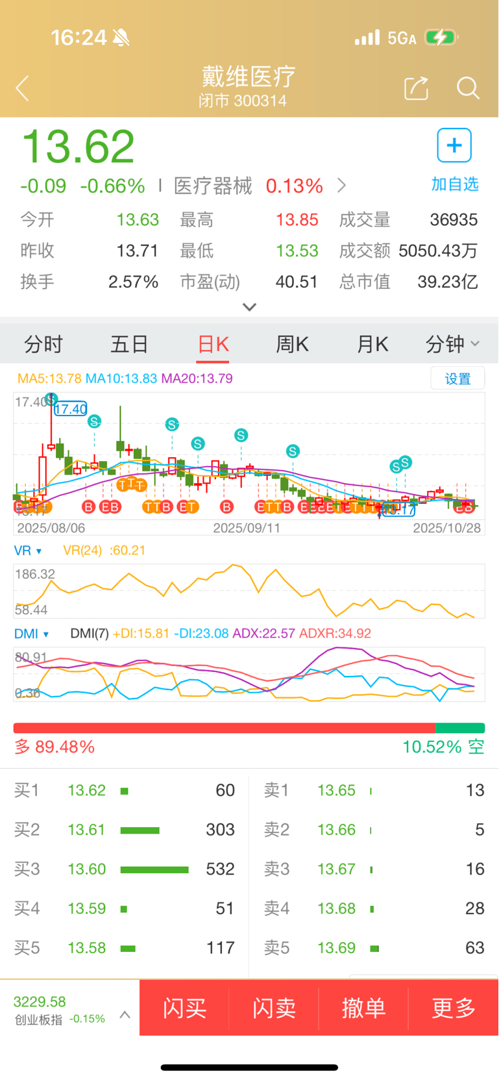Screen dimensions: 499x1081
Task: Tap the 医疗器械 sector link
Action: coord(213,186)
